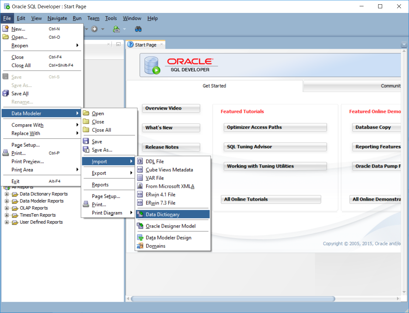This screenshot has width=409, height=313.
Task: Switch to the Community tab
Action: (352, 86)
